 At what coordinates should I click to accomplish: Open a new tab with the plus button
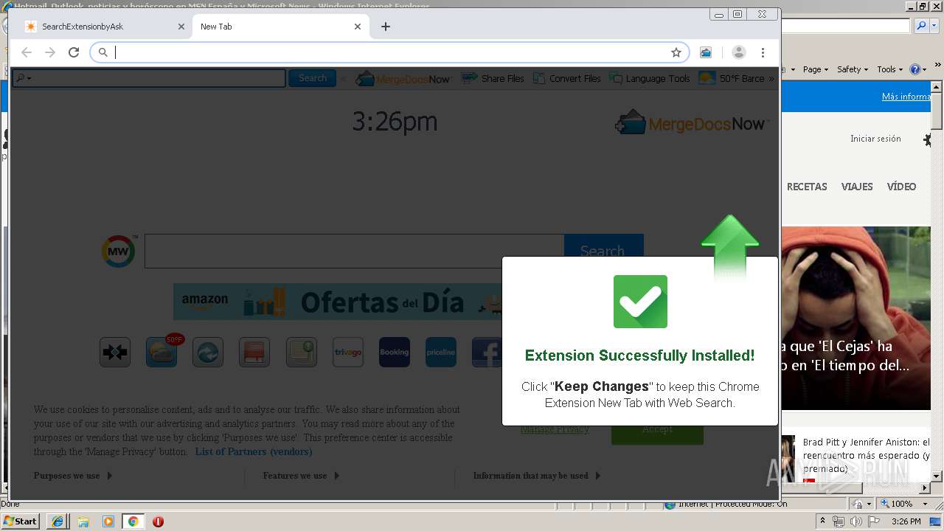tap(386, 27)
